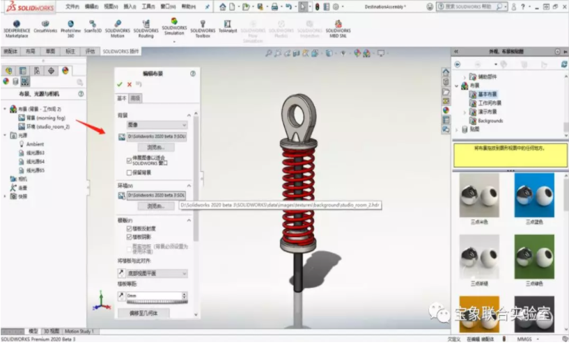Screen dimensions: 569x347
Task: Show the scenes, lights and cameras view
Action: (x=25, y=81)
